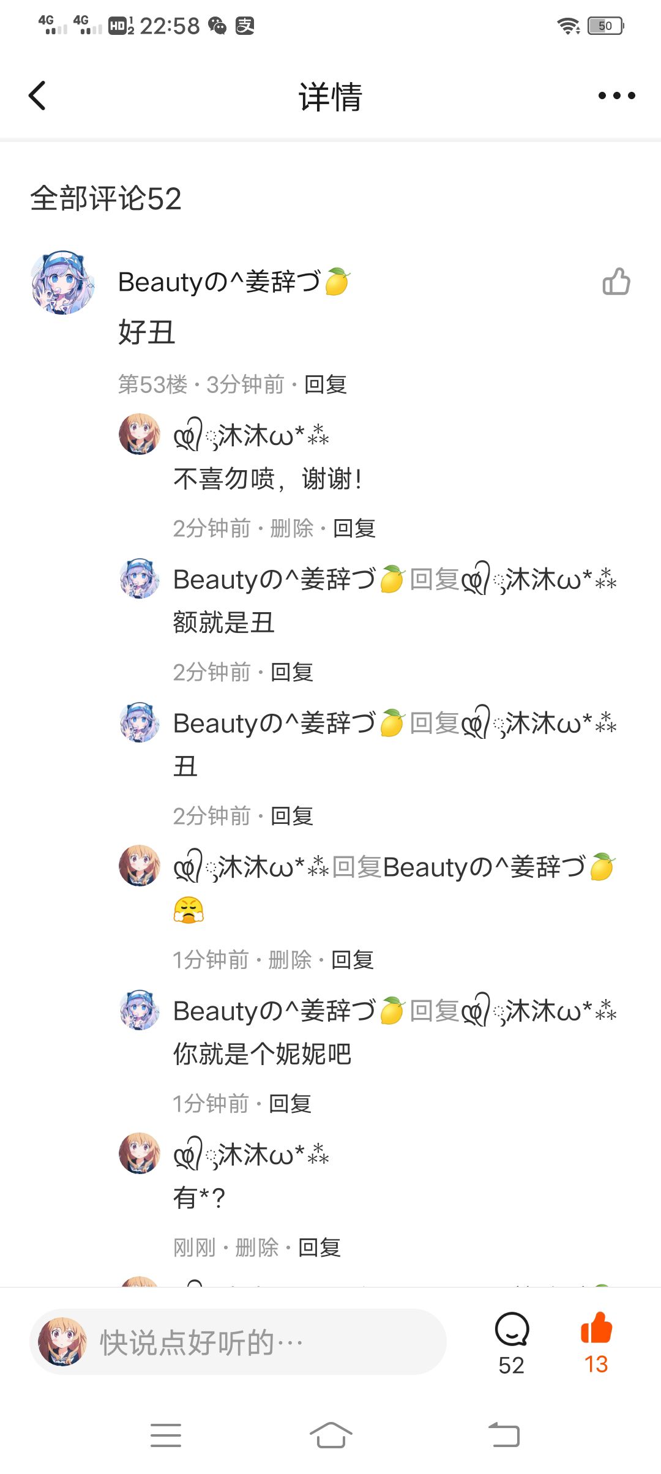The width and height of the screenshot is (661, 1474).
Task: Tap the Android recent apps menu button
Action: 166,1435
